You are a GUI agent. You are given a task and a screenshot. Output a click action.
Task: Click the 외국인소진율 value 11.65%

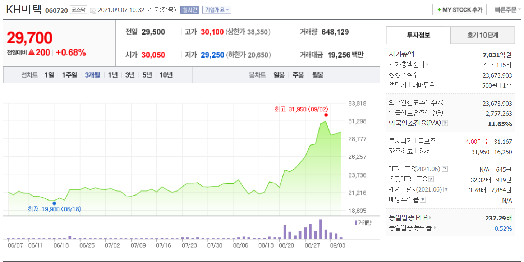pyautogui.click(x=500, y=124)
